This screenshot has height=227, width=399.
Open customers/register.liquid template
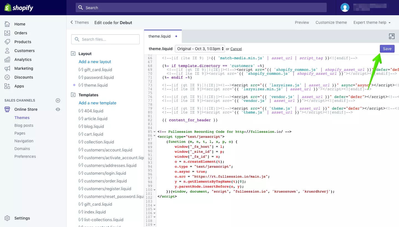(108, 189)
